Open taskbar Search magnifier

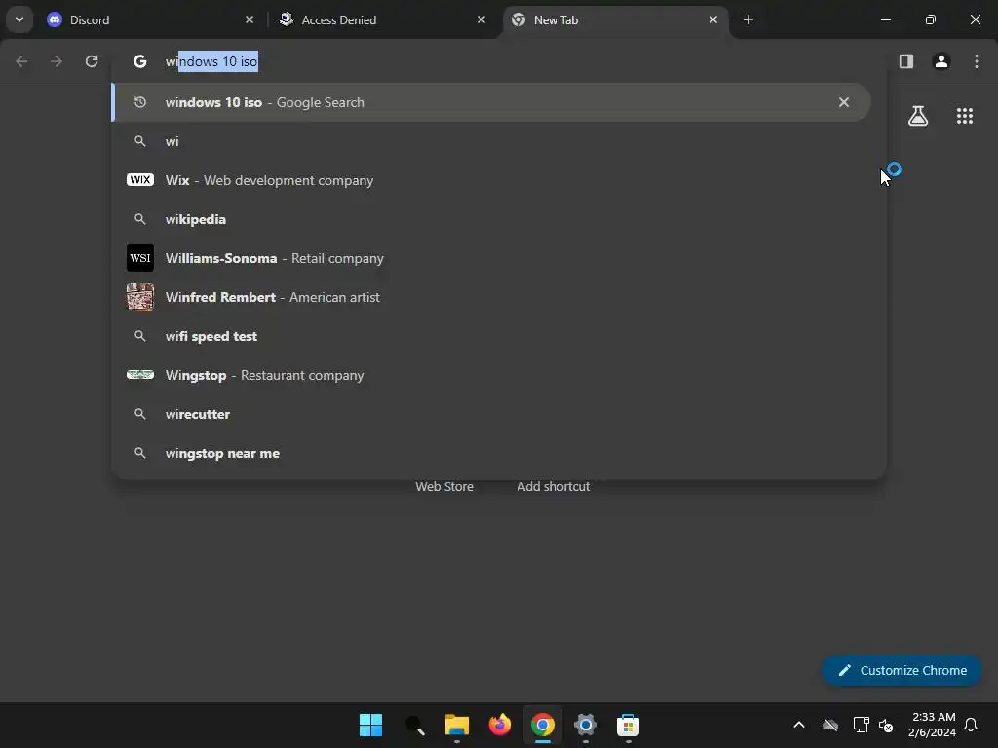[414, 725]
